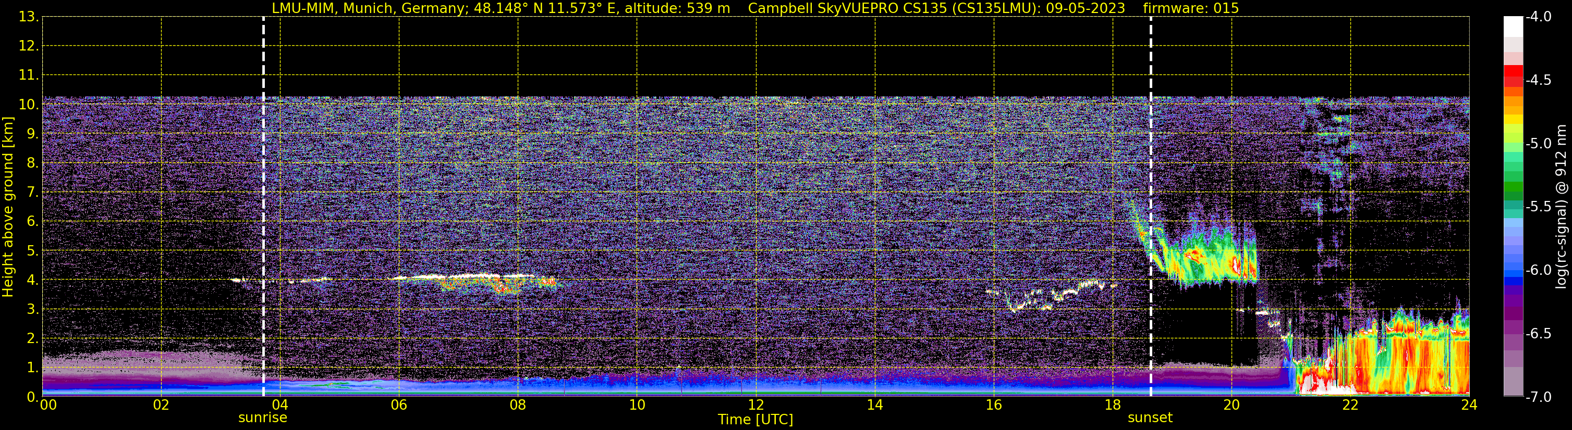This screenshot has width=1572, height=430.
Task: Click the height tick label '10.'
Action: point(28,104)
